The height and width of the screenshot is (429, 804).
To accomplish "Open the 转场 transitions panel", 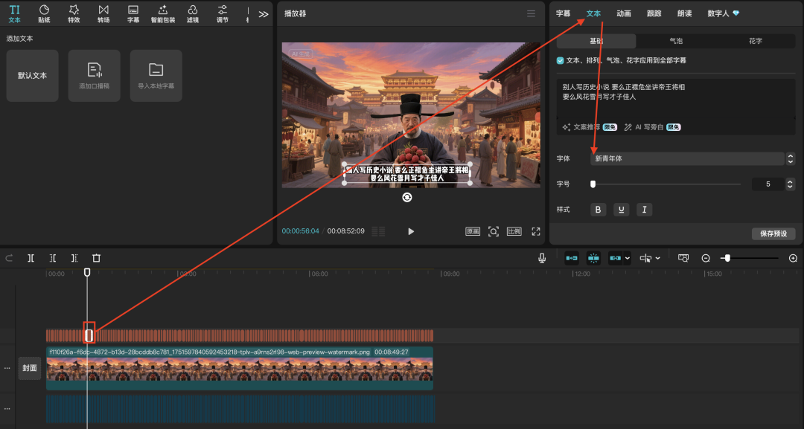I will point(103,13).
